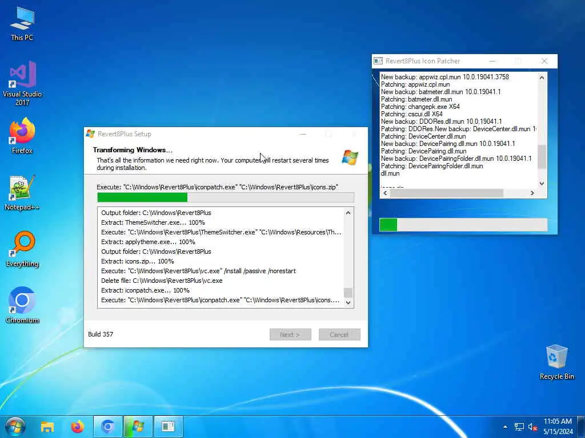
Task: Open the Start menu orb
Action: 15,427
